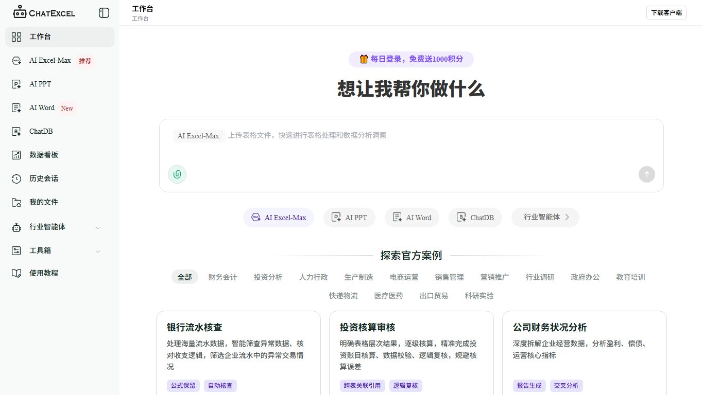This screenshot has width=703, height=395.
Task: Select the 人力行政 category tab
Action: pos(314,277)
